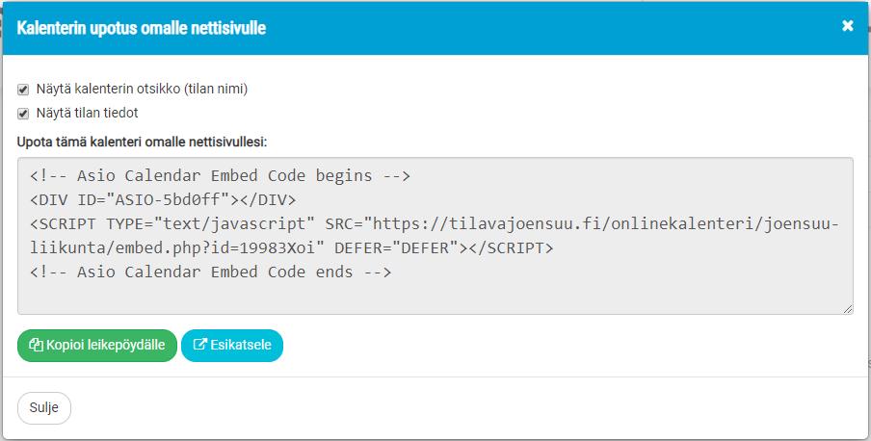Click the external-link icon on Esikatsele

(200, 345)
